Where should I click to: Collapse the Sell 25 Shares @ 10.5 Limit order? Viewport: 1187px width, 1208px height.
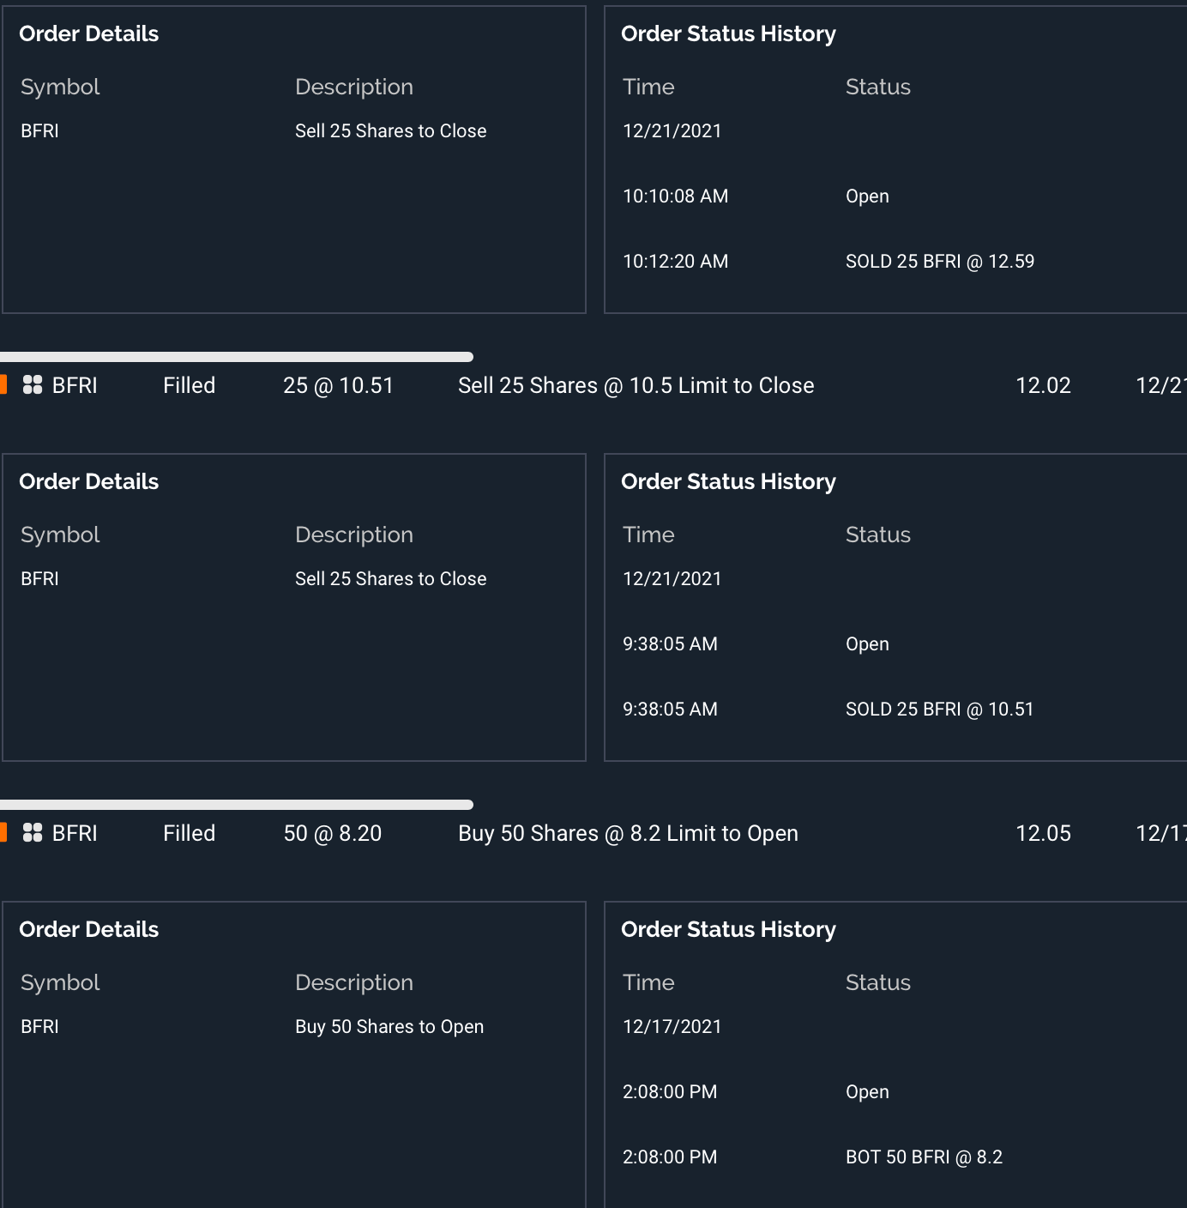[636, 386]
